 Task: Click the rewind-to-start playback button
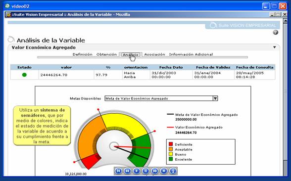118,171
